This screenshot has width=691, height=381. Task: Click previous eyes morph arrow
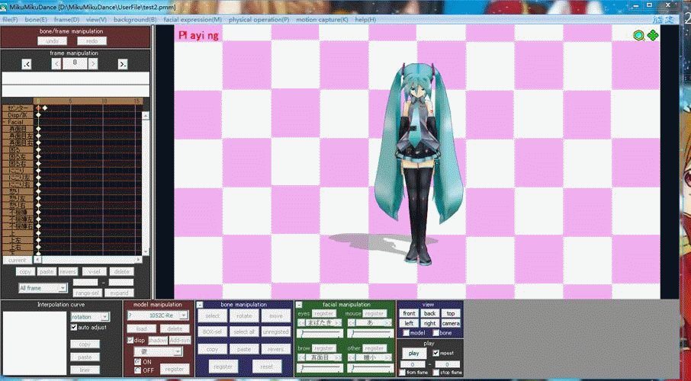[301, 322]
